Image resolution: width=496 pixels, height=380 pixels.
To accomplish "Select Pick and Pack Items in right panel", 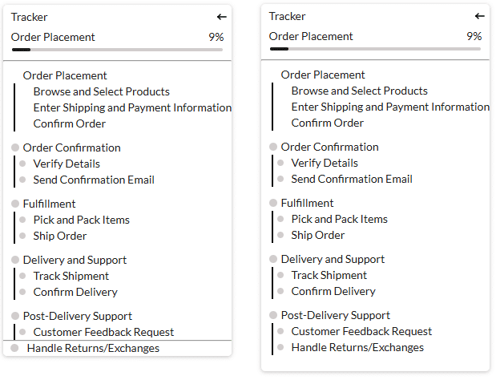I will pyautogui.click(x=339, y=219).
